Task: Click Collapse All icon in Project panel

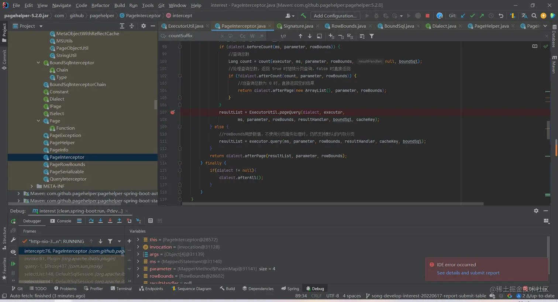Action: coord(132,26)
